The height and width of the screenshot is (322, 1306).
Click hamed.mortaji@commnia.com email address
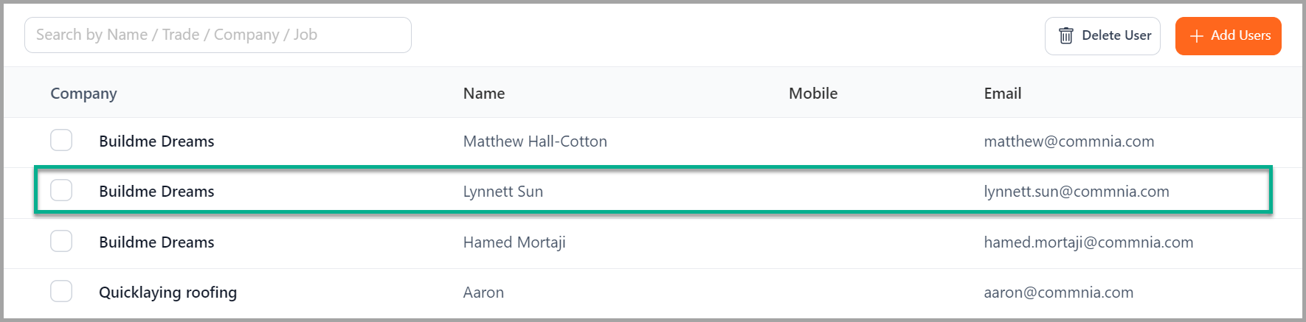[1088, 242]
